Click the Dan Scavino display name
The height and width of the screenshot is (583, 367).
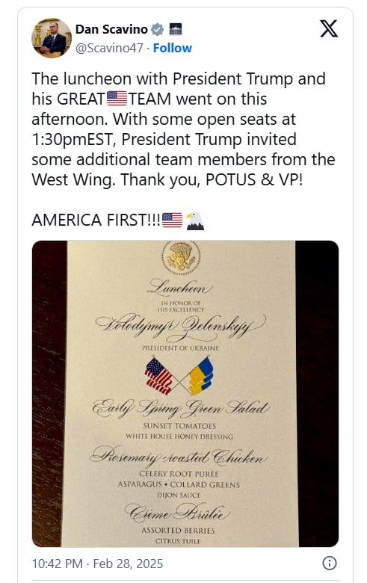click(111, 29)
